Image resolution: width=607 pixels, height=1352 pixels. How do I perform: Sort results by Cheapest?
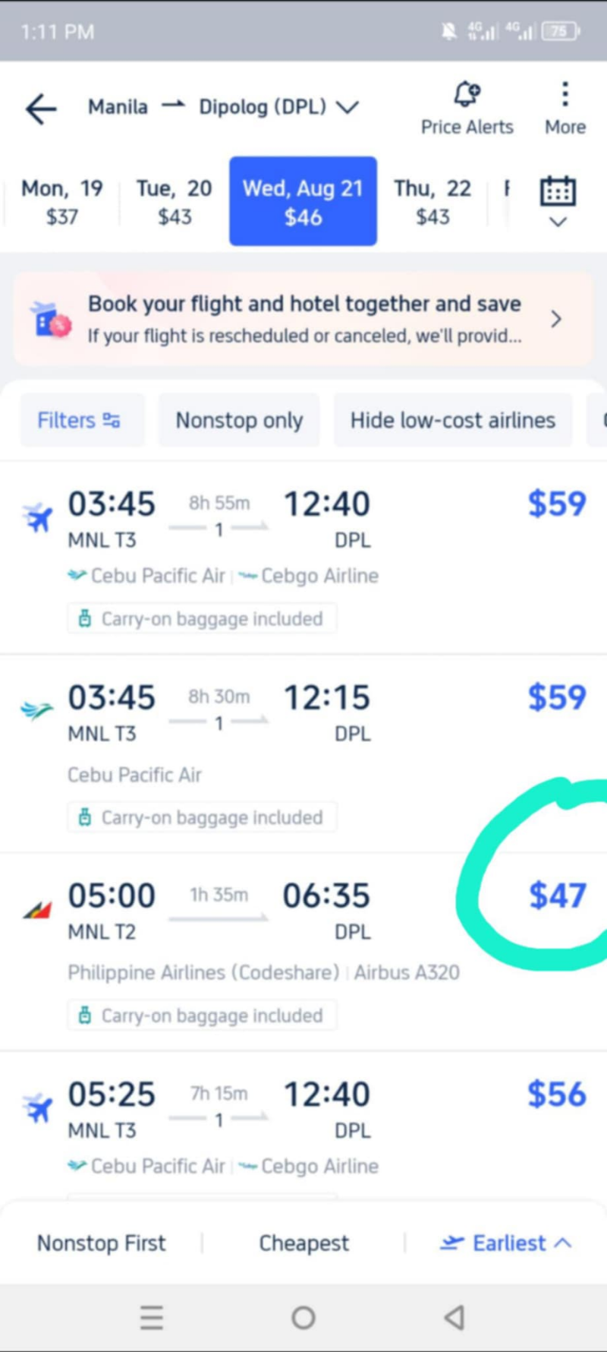coord(303,1243)
